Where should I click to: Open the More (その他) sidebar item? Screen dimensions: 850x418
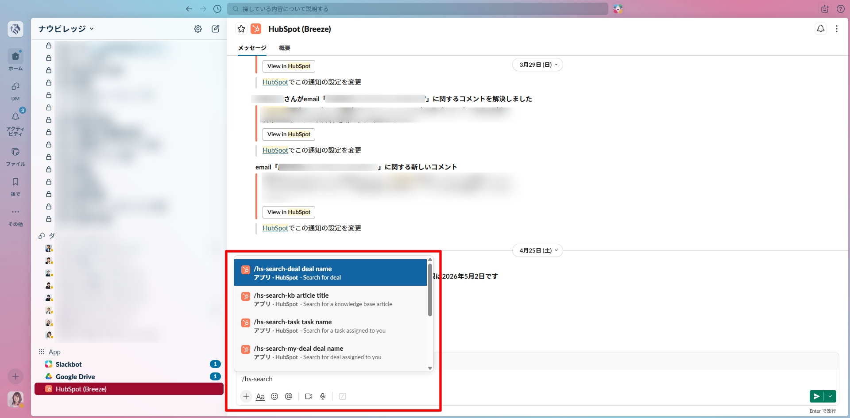15,217
